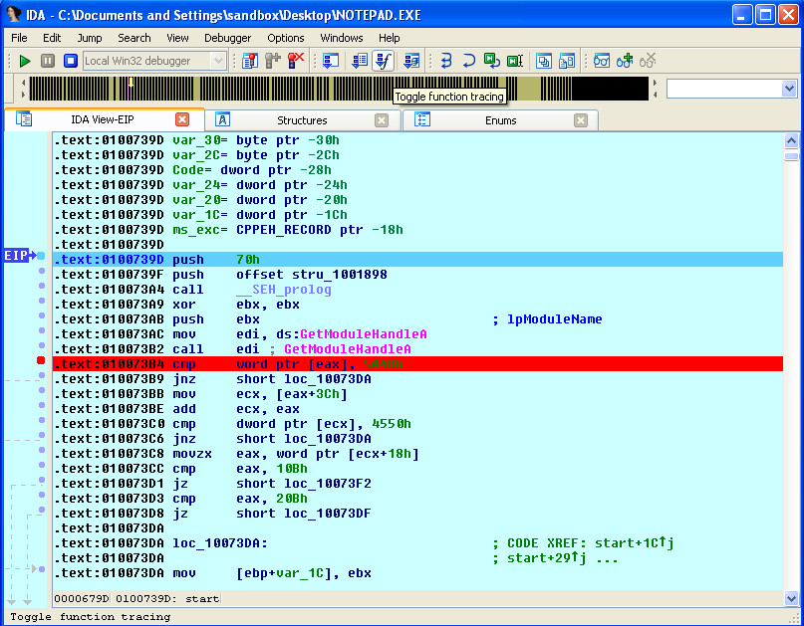This screenshot has height=626, width=804.
Task: Click the delete watch icon with grey X
Action: click(648, 61)
